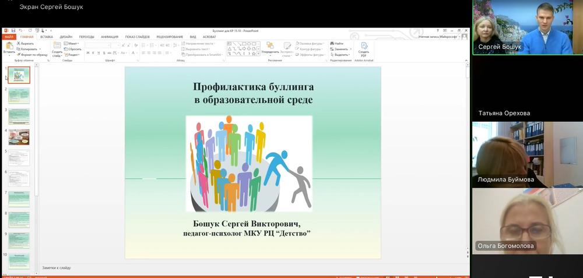583x278 pixels.
Task: Click the Вставить (Paste) icon
Action: tap(9, 47)
